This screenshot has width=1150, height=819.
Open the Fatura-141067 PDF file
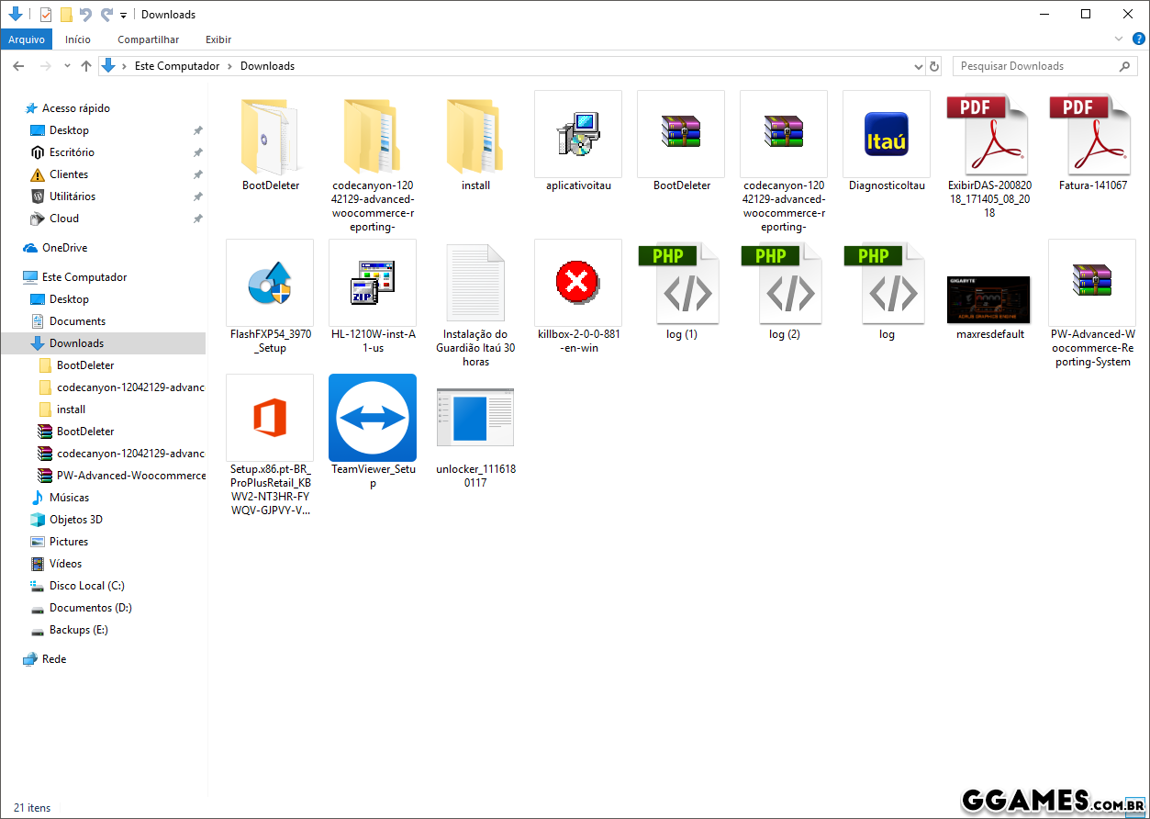click(1091, 135)
